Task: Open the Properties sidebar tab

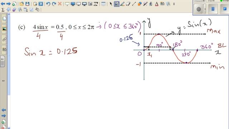Action: click(x=4, y=49)
